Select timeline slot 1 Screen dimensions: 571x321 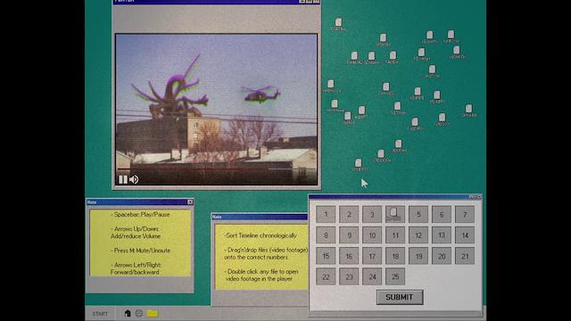coord(326,214)
